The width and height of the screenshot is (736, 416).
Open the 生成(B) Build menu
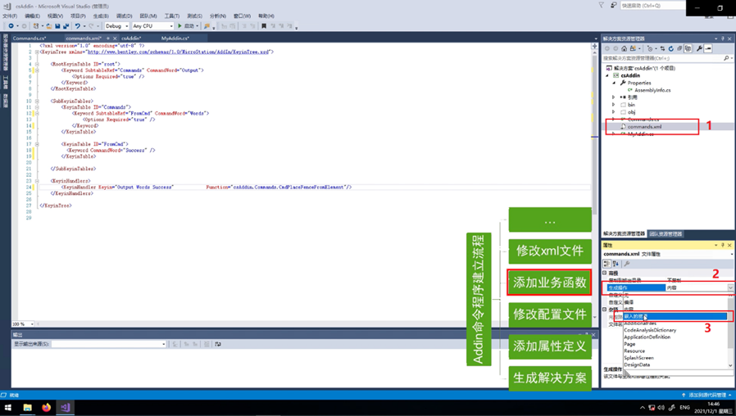(101, 16)
